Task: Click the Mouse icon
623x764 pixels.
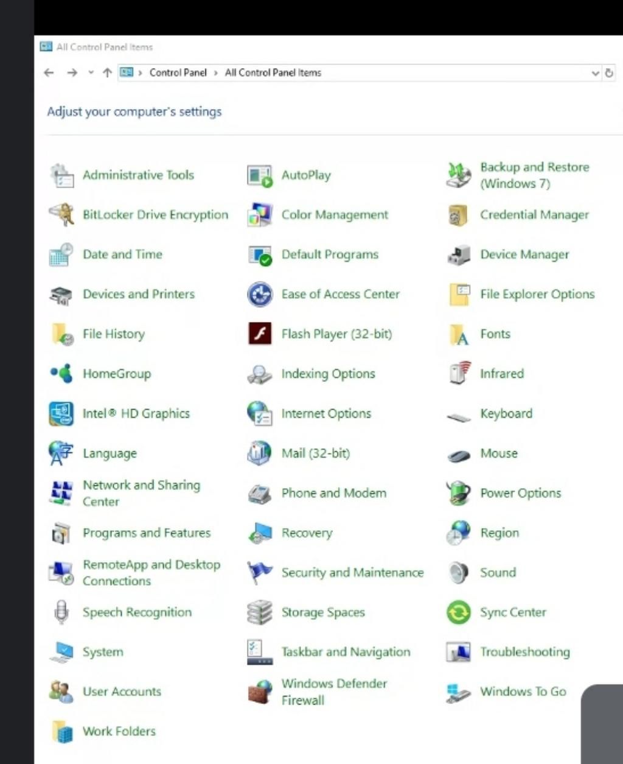Action: tap(459, 455)
